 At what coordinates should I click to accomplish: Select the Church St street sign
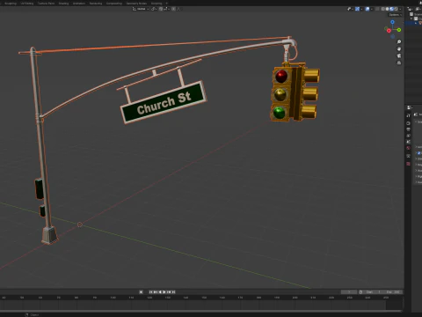click(x=164, y=102)
